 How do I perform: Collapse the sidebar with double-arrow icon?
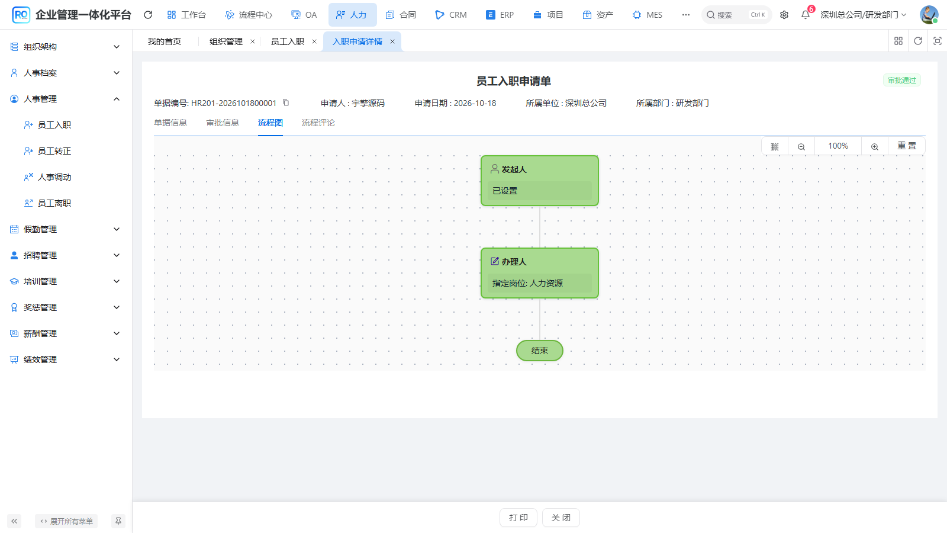click(x=14, y=521)
